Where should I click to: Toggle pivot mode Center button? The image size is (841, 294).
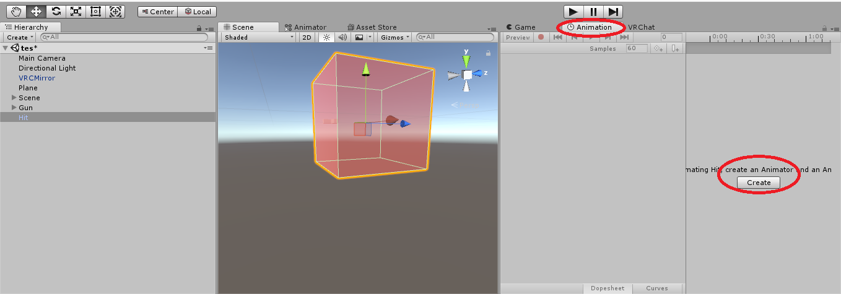[157, 12]
